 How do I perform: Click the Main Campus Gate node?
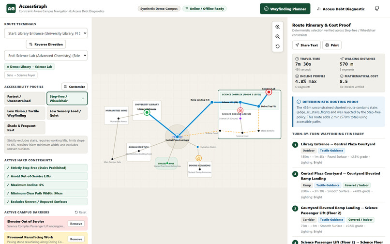pos(112,159)
